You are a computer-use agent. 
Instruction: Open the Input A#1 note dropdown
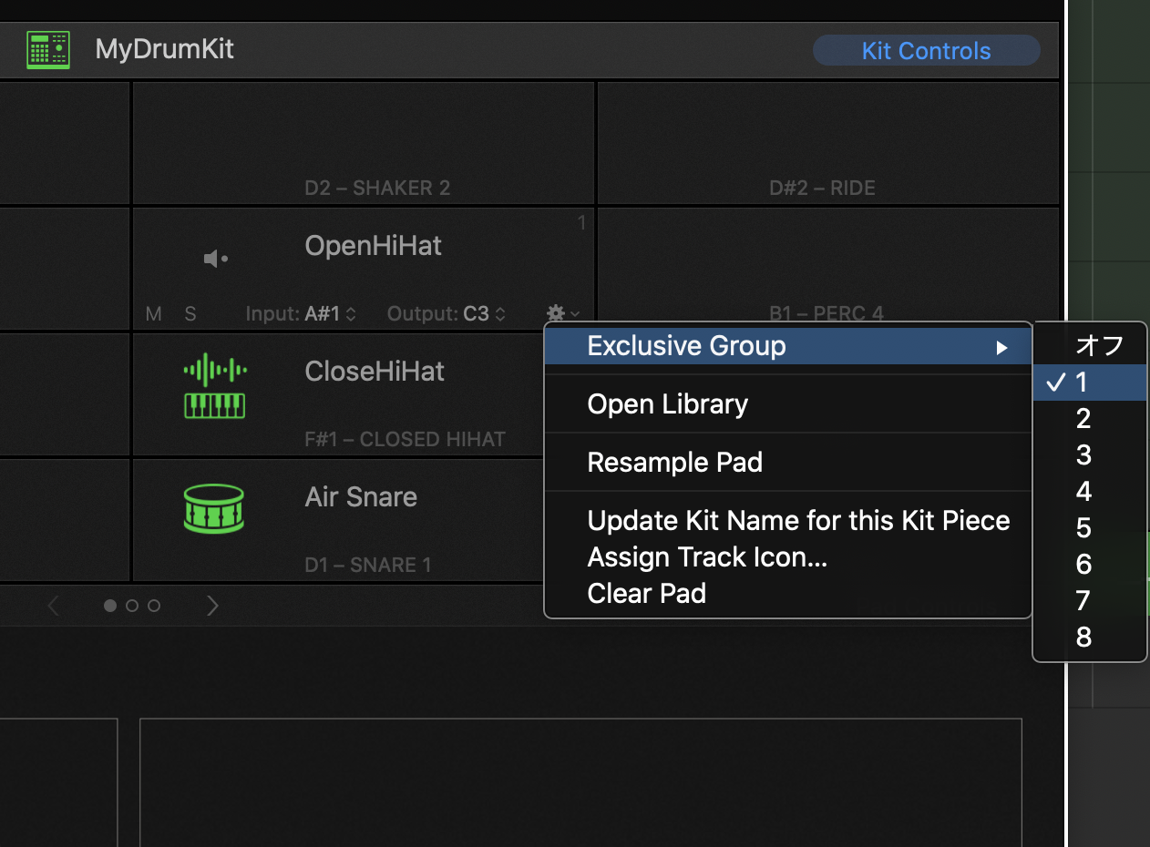pos(330,314)
